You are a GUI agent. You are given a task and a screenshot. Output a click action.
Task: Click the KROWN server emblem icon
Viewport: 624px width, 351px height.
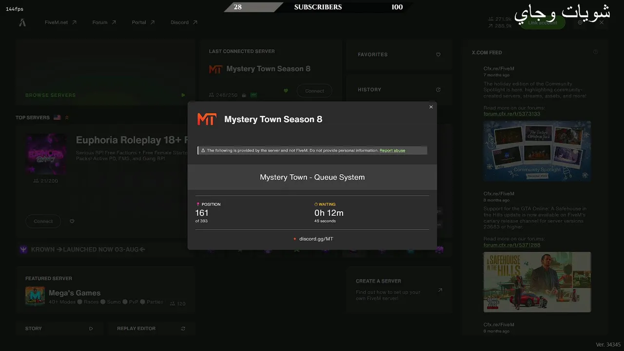pos(23,250)
